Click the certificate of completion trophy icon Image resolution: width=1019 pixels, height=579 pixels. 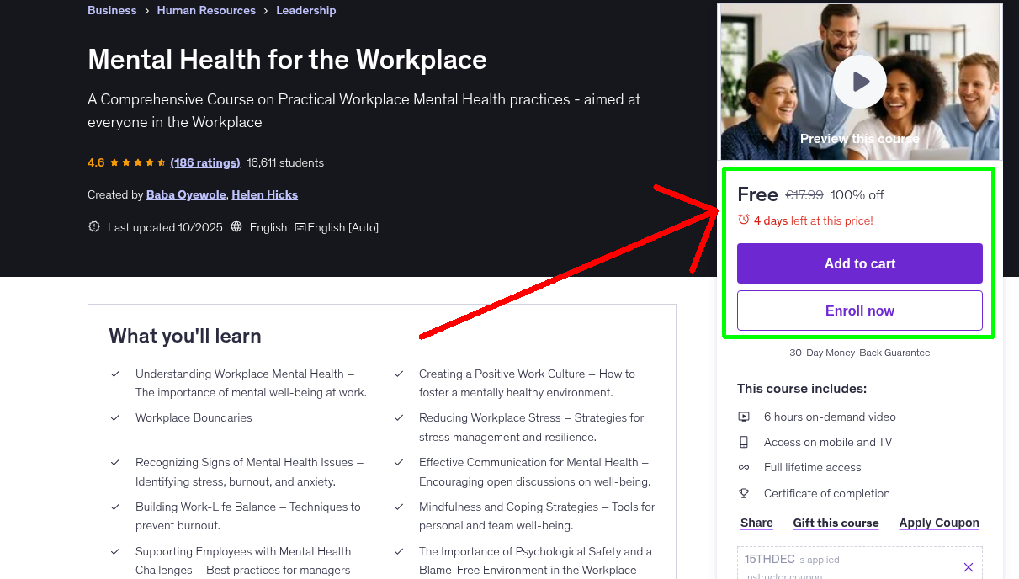coord(744,493)
